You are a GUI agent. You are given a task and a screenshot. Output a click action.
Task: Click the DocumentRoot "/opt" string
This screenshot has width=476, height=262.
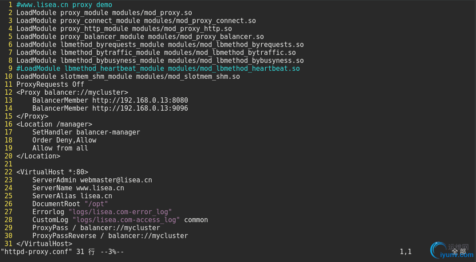click(x=96, y=204)
